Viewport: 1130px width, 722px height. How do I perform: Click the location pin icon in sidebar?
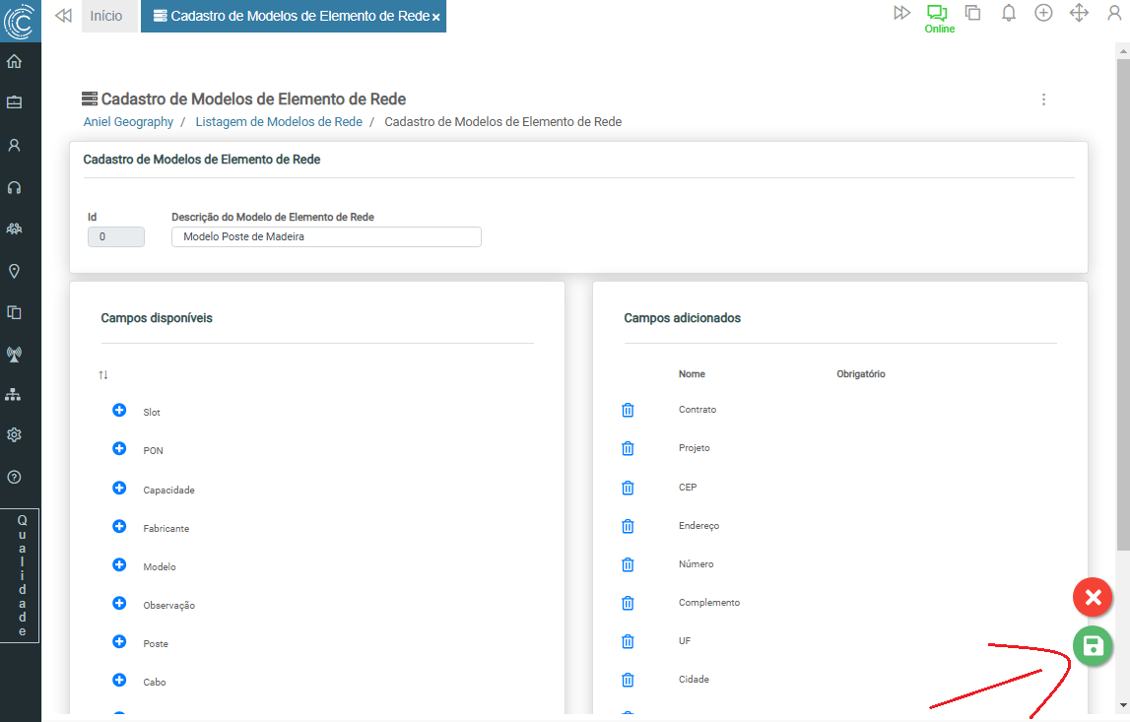pos(15,271)
